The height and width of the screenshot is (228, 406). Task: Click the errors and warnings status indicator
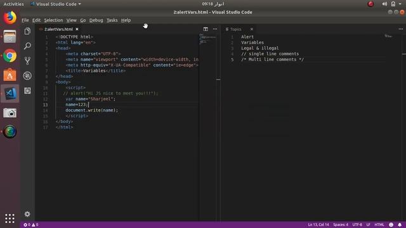coord(31,225)
